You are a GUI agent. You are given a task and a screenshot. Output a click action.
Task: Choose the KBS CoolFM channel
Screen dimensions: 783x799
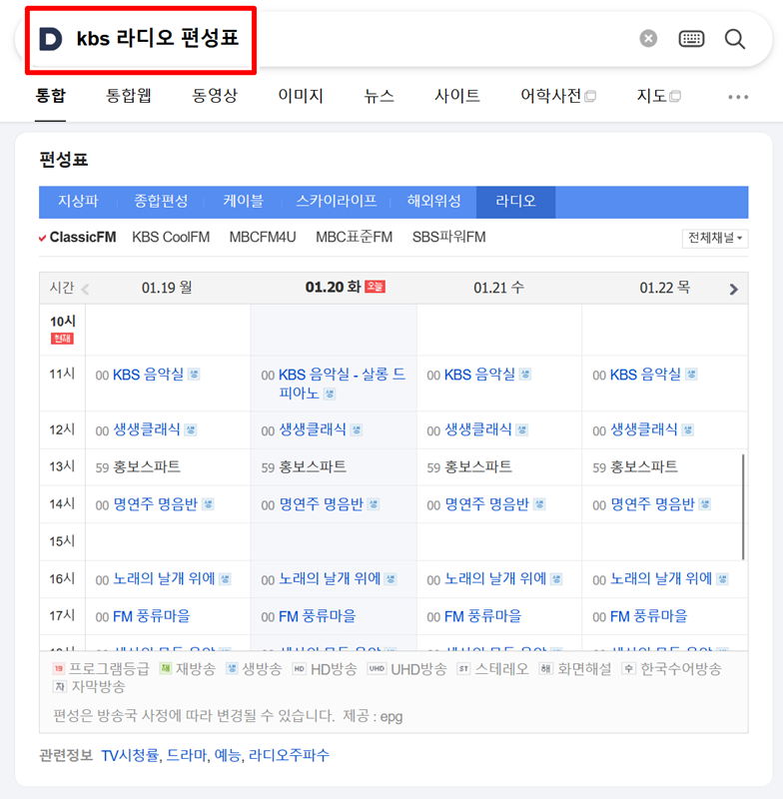coord(171,237)
